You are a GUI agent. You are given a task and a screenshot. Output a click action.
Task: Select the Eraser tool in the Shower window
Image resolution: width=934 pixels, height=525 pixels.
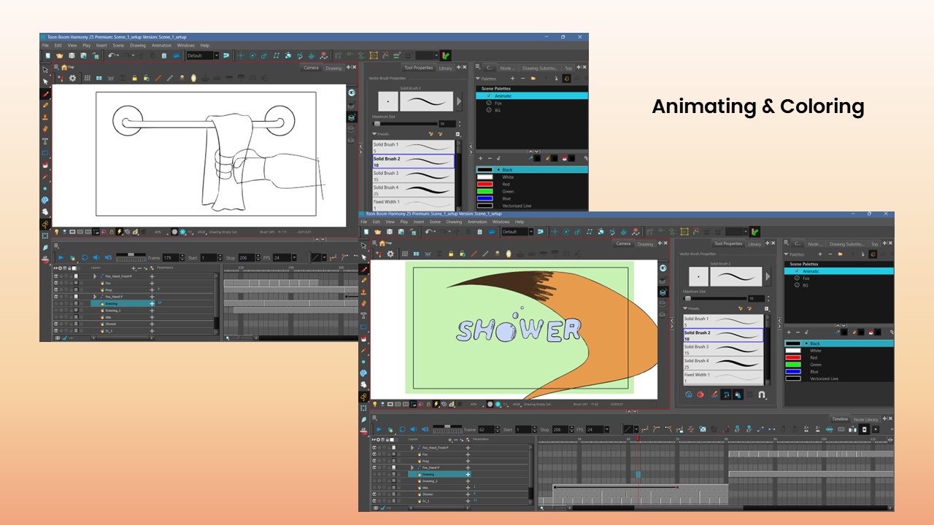coord(363,303)
